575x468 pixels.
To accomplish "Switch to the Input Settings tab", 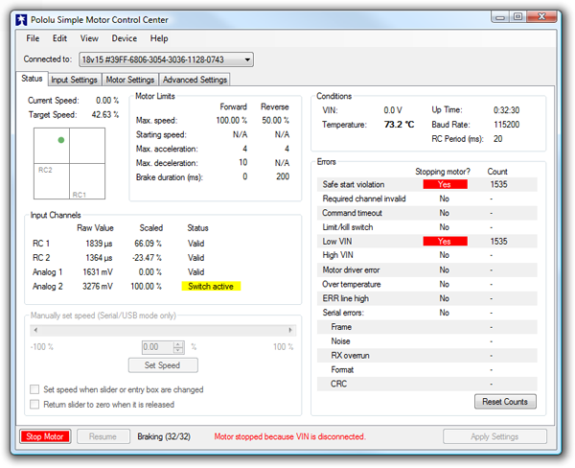I will (74, 80).
